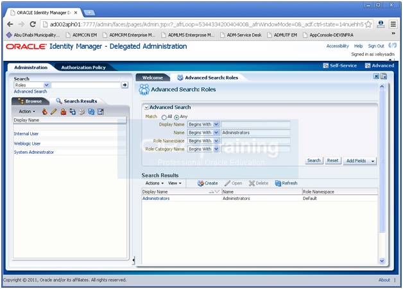Open the Actions menu in Search Results
Screen dimensions: 403x289
coord(155,183)
